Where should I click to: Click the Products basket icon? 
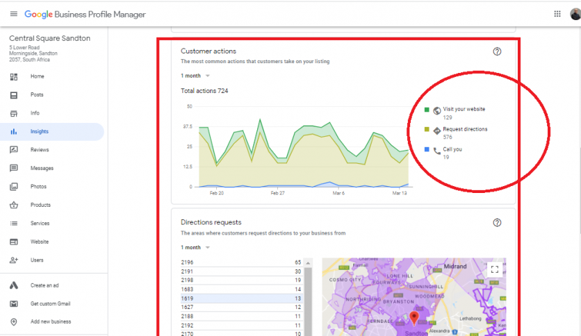(14, 205)
